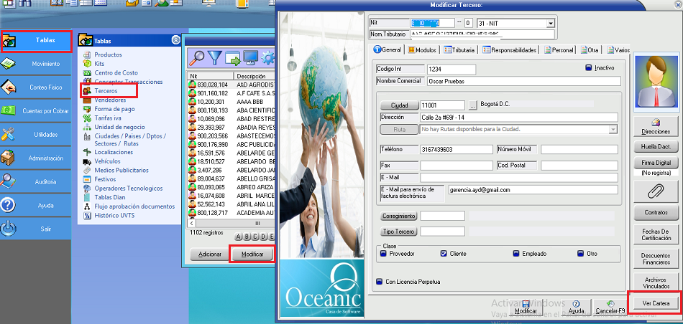Viewport: 683px width, 324px height.
Task: Click the paperclip attachment icon
Action: (x=655, y=191)
